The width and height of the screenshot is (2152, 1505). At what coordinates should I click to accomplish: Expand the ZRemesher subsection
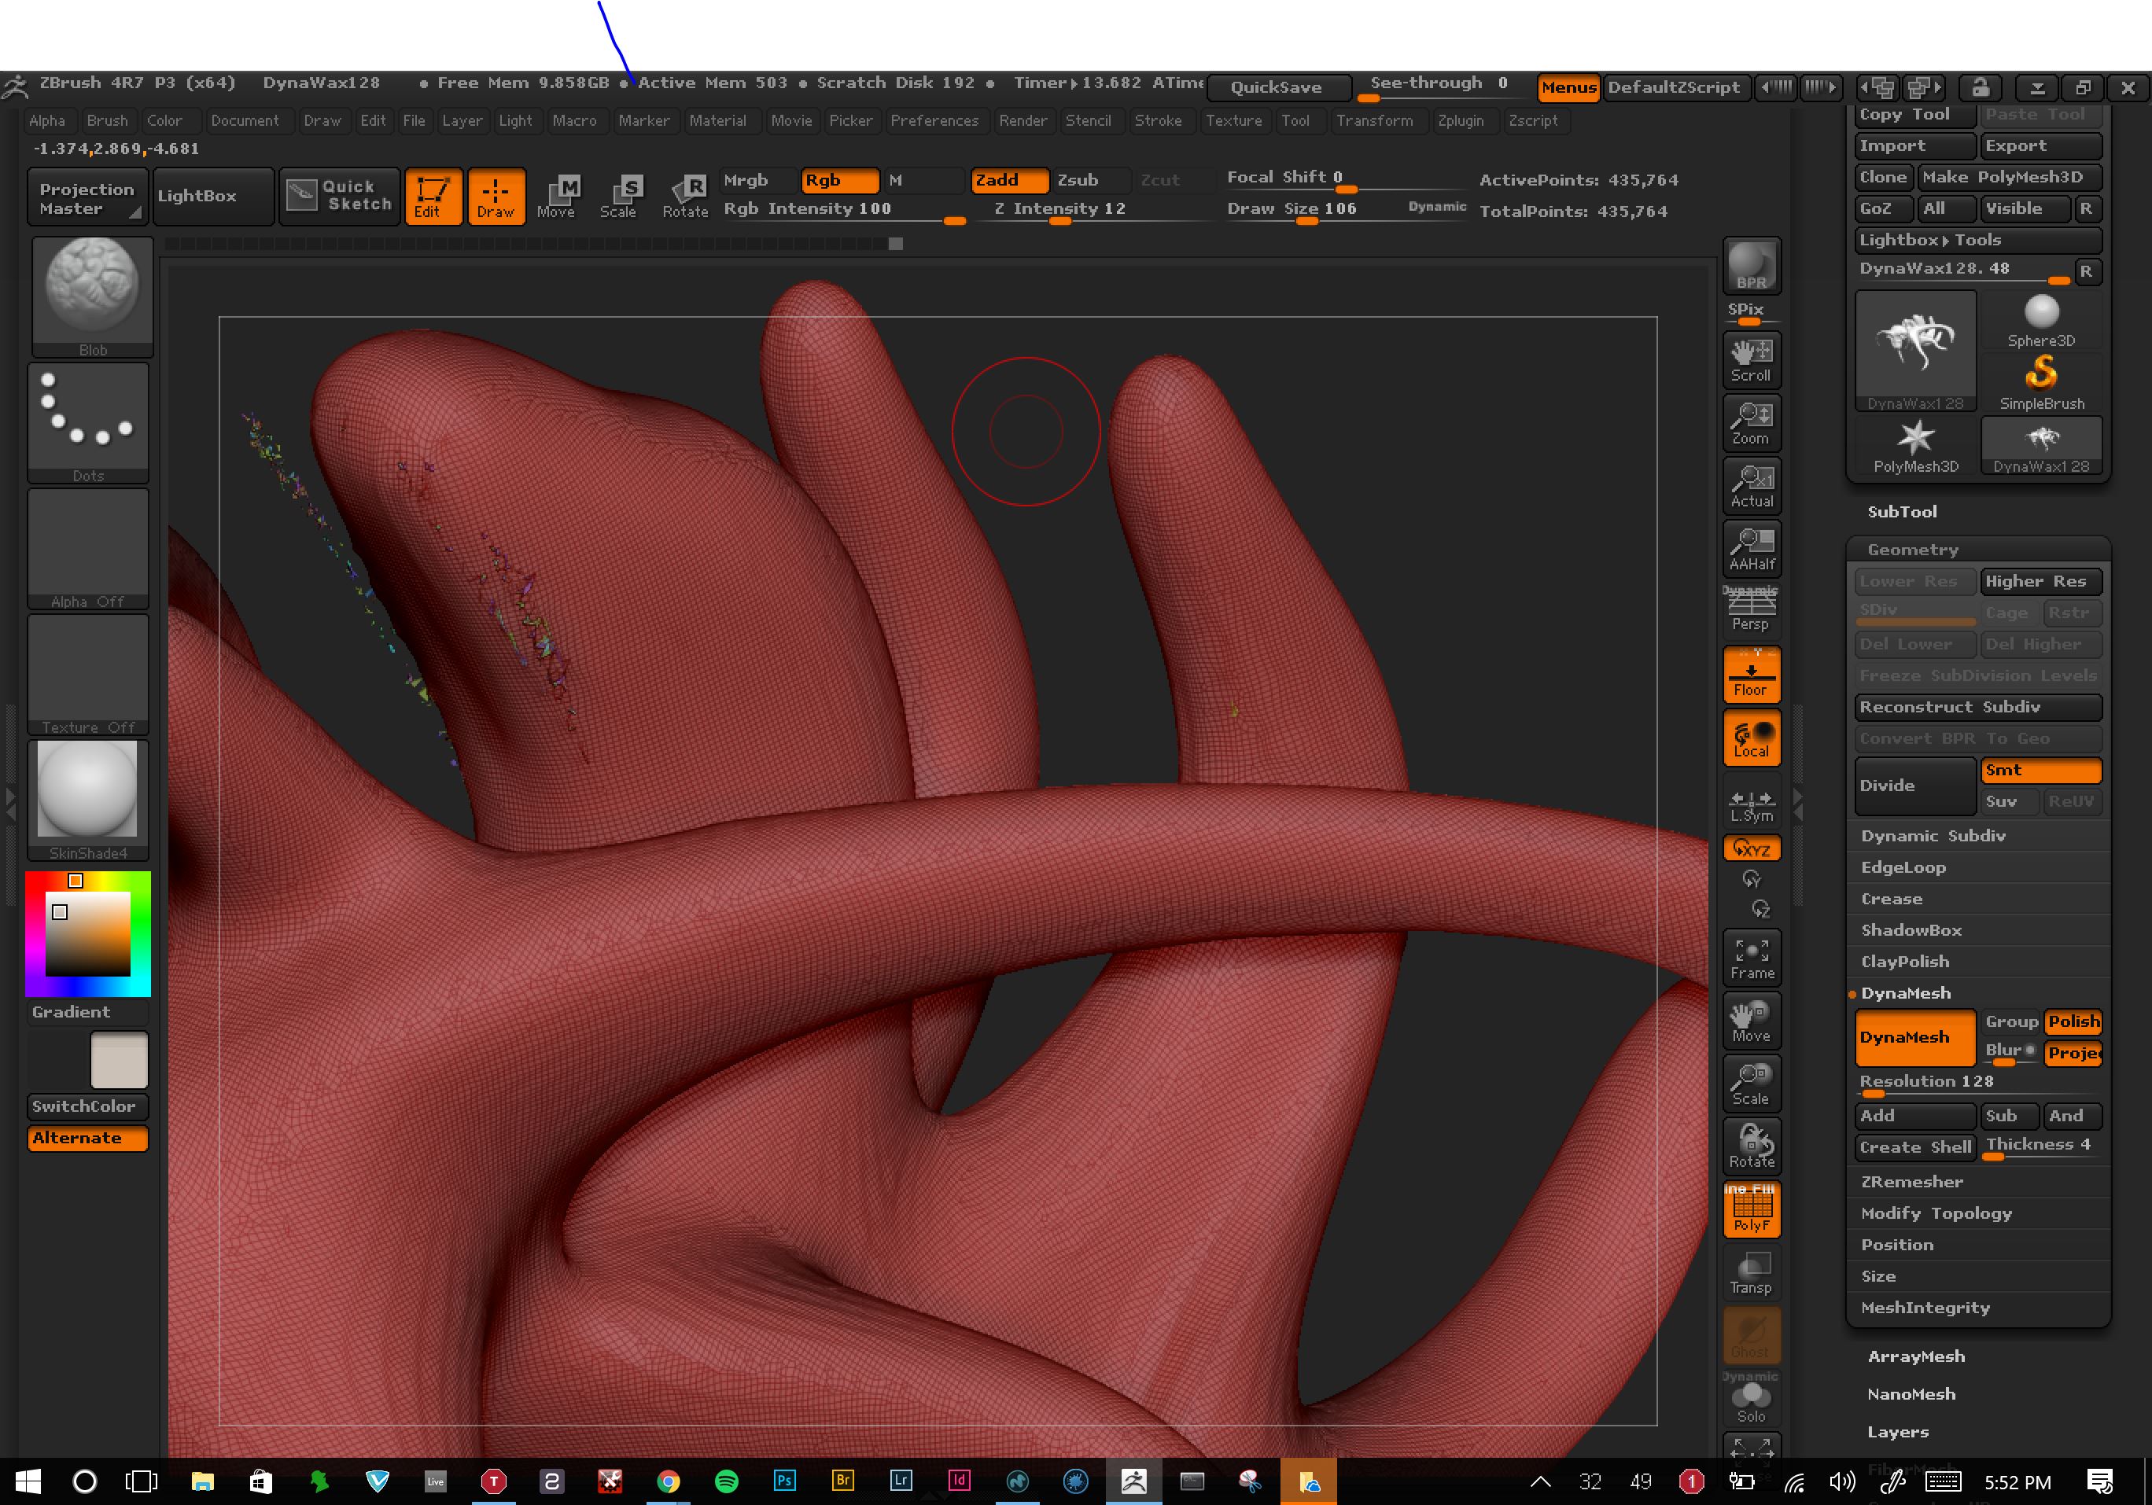tap(1911, 1182)
